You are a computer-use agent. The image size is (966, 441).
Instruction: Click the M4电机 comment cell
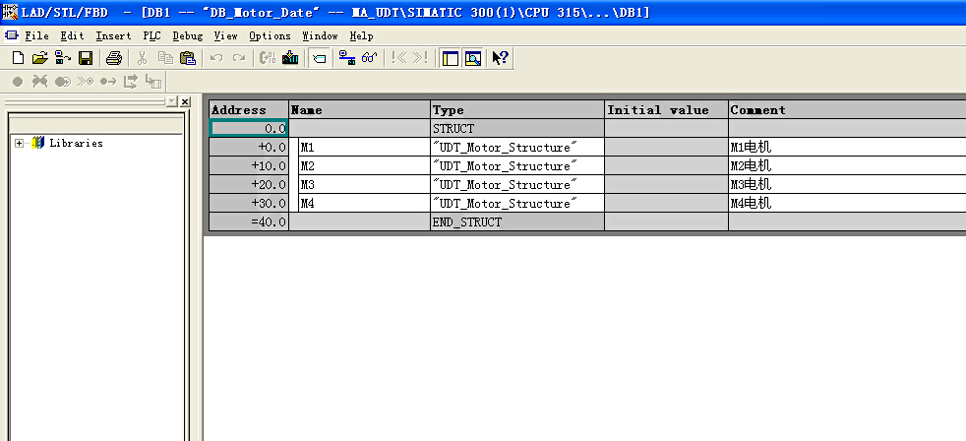[x=847, y=203]
